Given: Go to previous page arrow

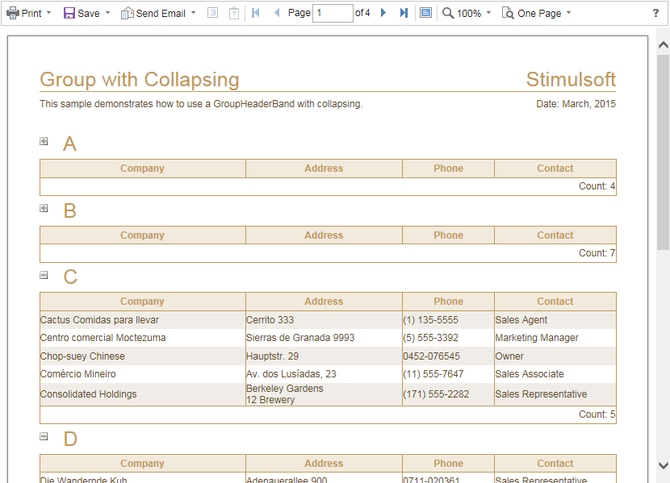Looking at the screenshot, I should point(277,13).
